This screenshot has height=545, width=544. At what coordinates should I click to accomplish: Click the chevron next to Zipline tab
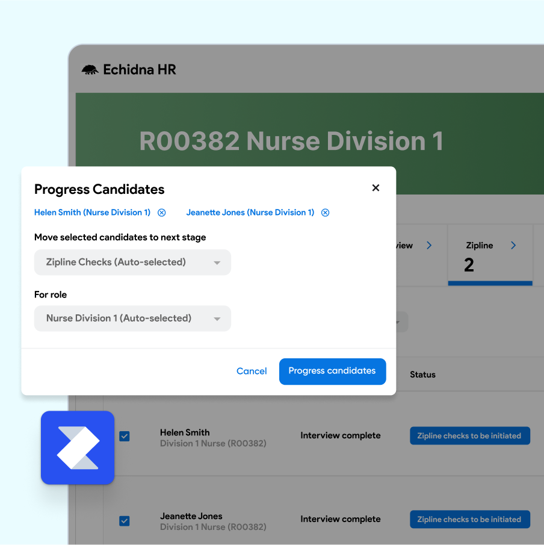click(x=513, y=245)
